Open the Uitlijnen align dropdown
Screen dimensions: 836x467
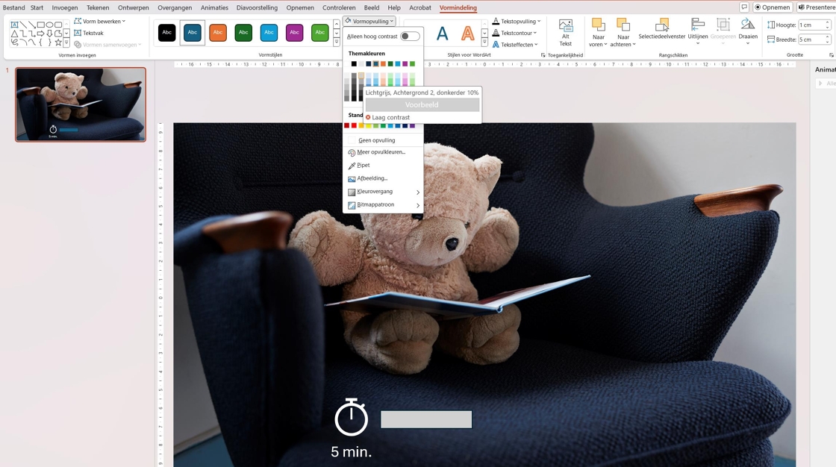tap(697, 31)
